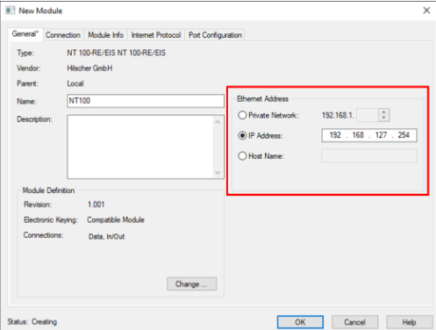Click the New Module window icon
This screenshot has width=436, height=330.
(11, 11)
